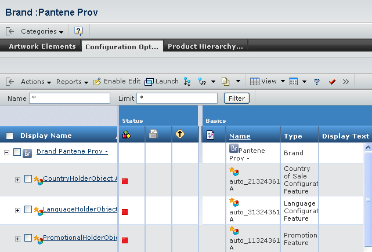372x252 pixels.
Task: Click the Type column header
Action: tap(293, 136)
